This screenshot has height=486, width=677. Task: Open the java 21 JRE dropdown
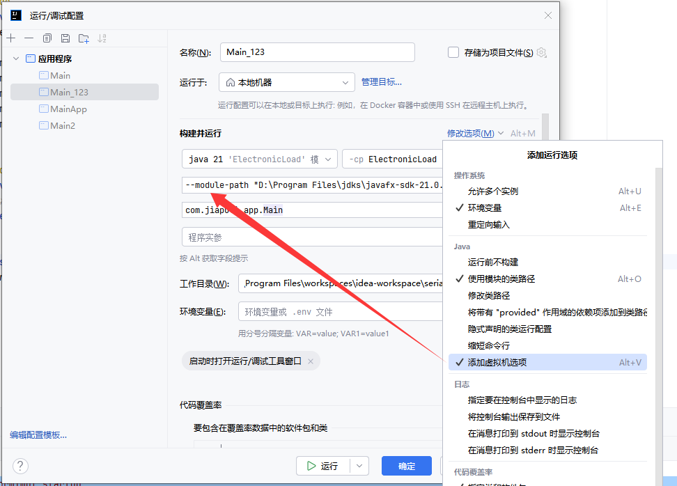(x=259, y=159)
